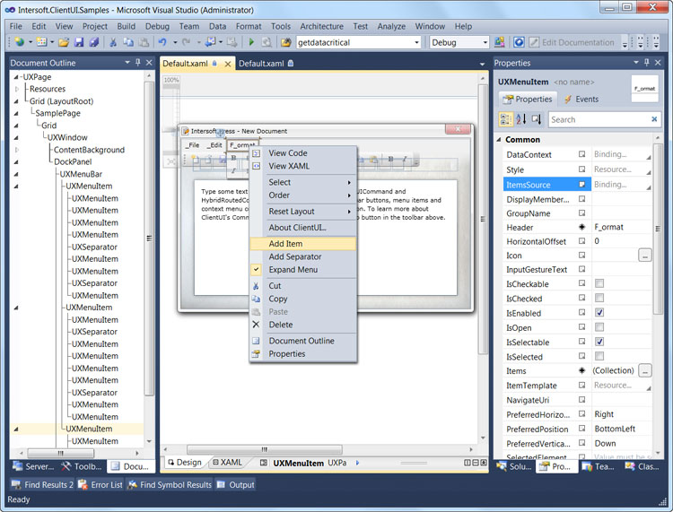Open the Server Explorer tab at bottom left

point(33,466)
